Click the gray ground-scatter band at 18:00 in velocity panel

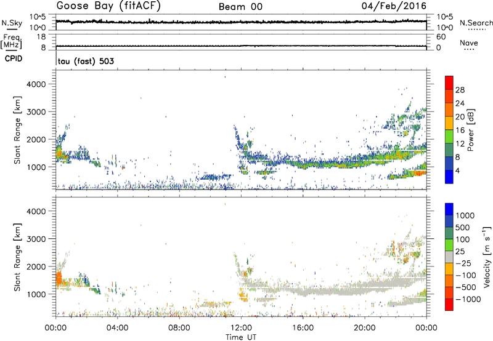click(x=334, y=291)
